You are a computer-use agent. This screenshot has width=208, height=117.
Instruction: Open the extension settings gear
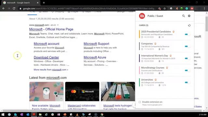coord(189,16)
